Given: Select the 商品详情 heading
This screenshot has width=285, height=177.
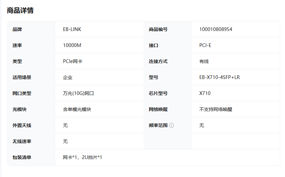Looking at the screenshot, I should tap(20, 10).
